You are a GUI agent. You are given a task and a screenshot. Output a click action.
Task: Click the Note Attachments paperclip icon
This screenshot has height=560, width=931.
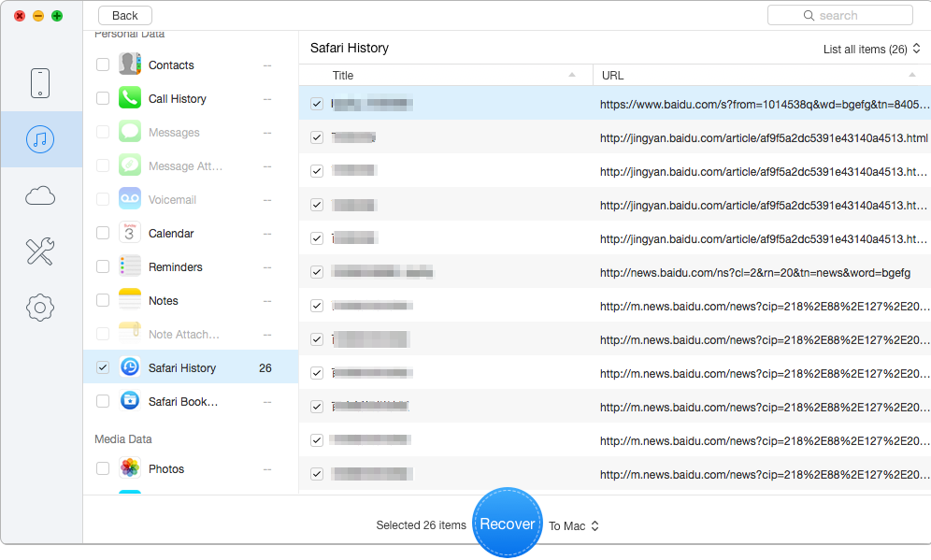(x=129, y=334)
